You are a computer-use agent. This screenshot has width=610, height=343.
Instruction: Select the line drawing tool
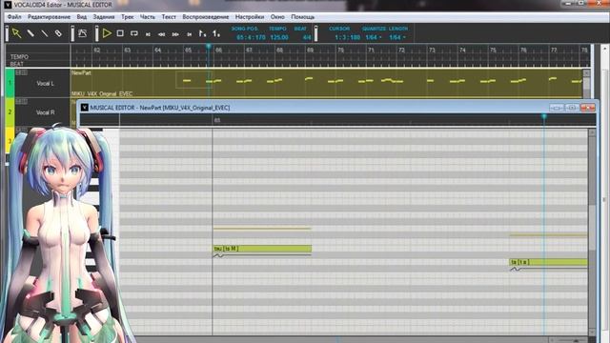[x=45, y=33]
